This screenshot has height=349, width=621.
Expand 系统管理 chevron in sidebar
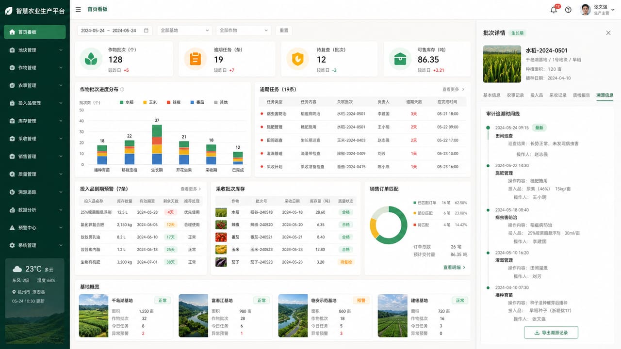point(61,245)
